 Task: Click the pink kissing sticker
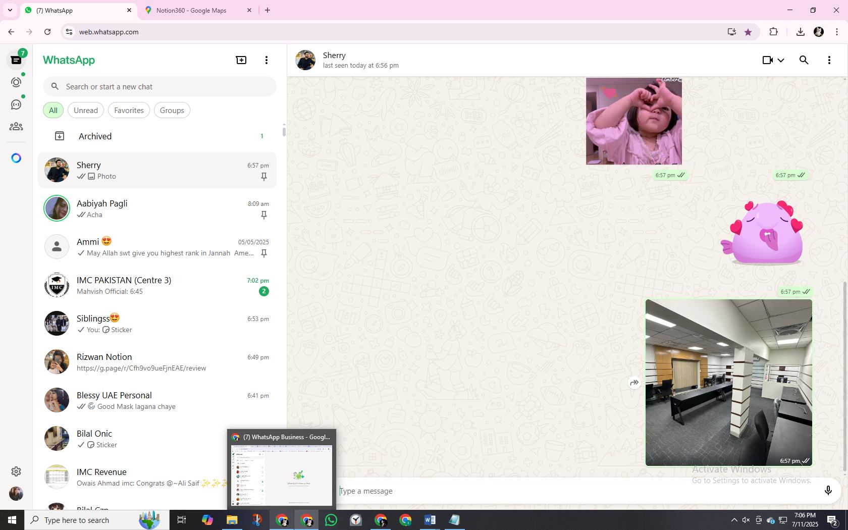pos(762,232)
